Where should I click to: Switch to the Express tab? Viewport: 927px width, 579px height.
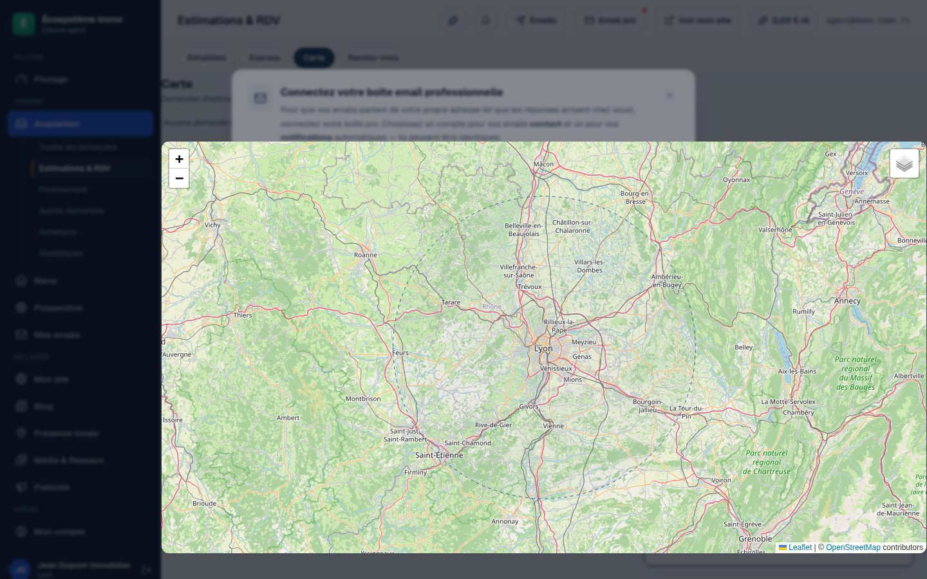pos(265,58)
